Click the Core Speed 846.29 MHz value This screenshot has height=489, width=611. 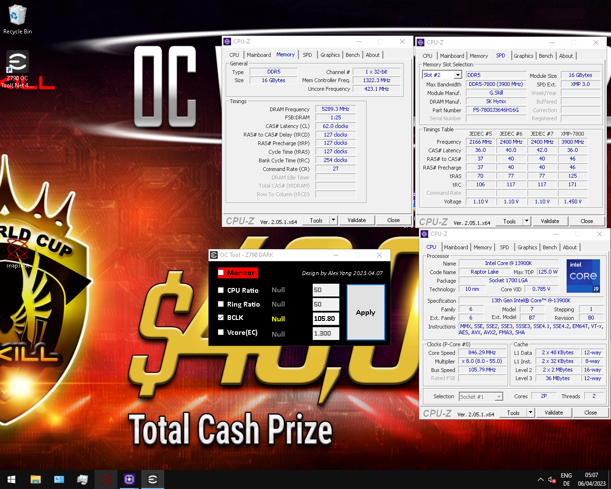coord(482,352)
